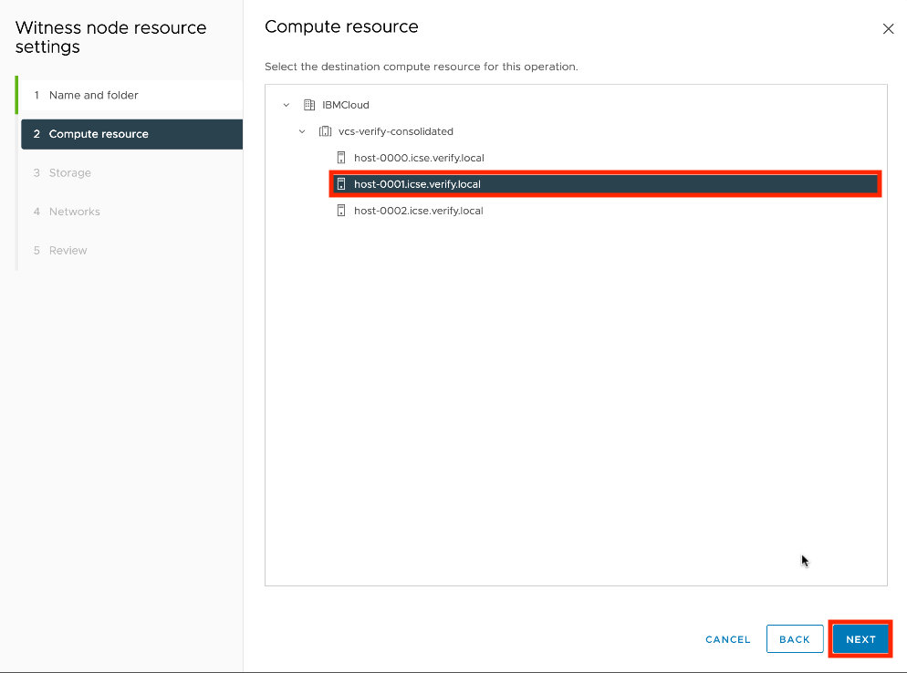The image size is (907, 673).
Task: Click the host-0001 server icon
Action: [341, 184]
